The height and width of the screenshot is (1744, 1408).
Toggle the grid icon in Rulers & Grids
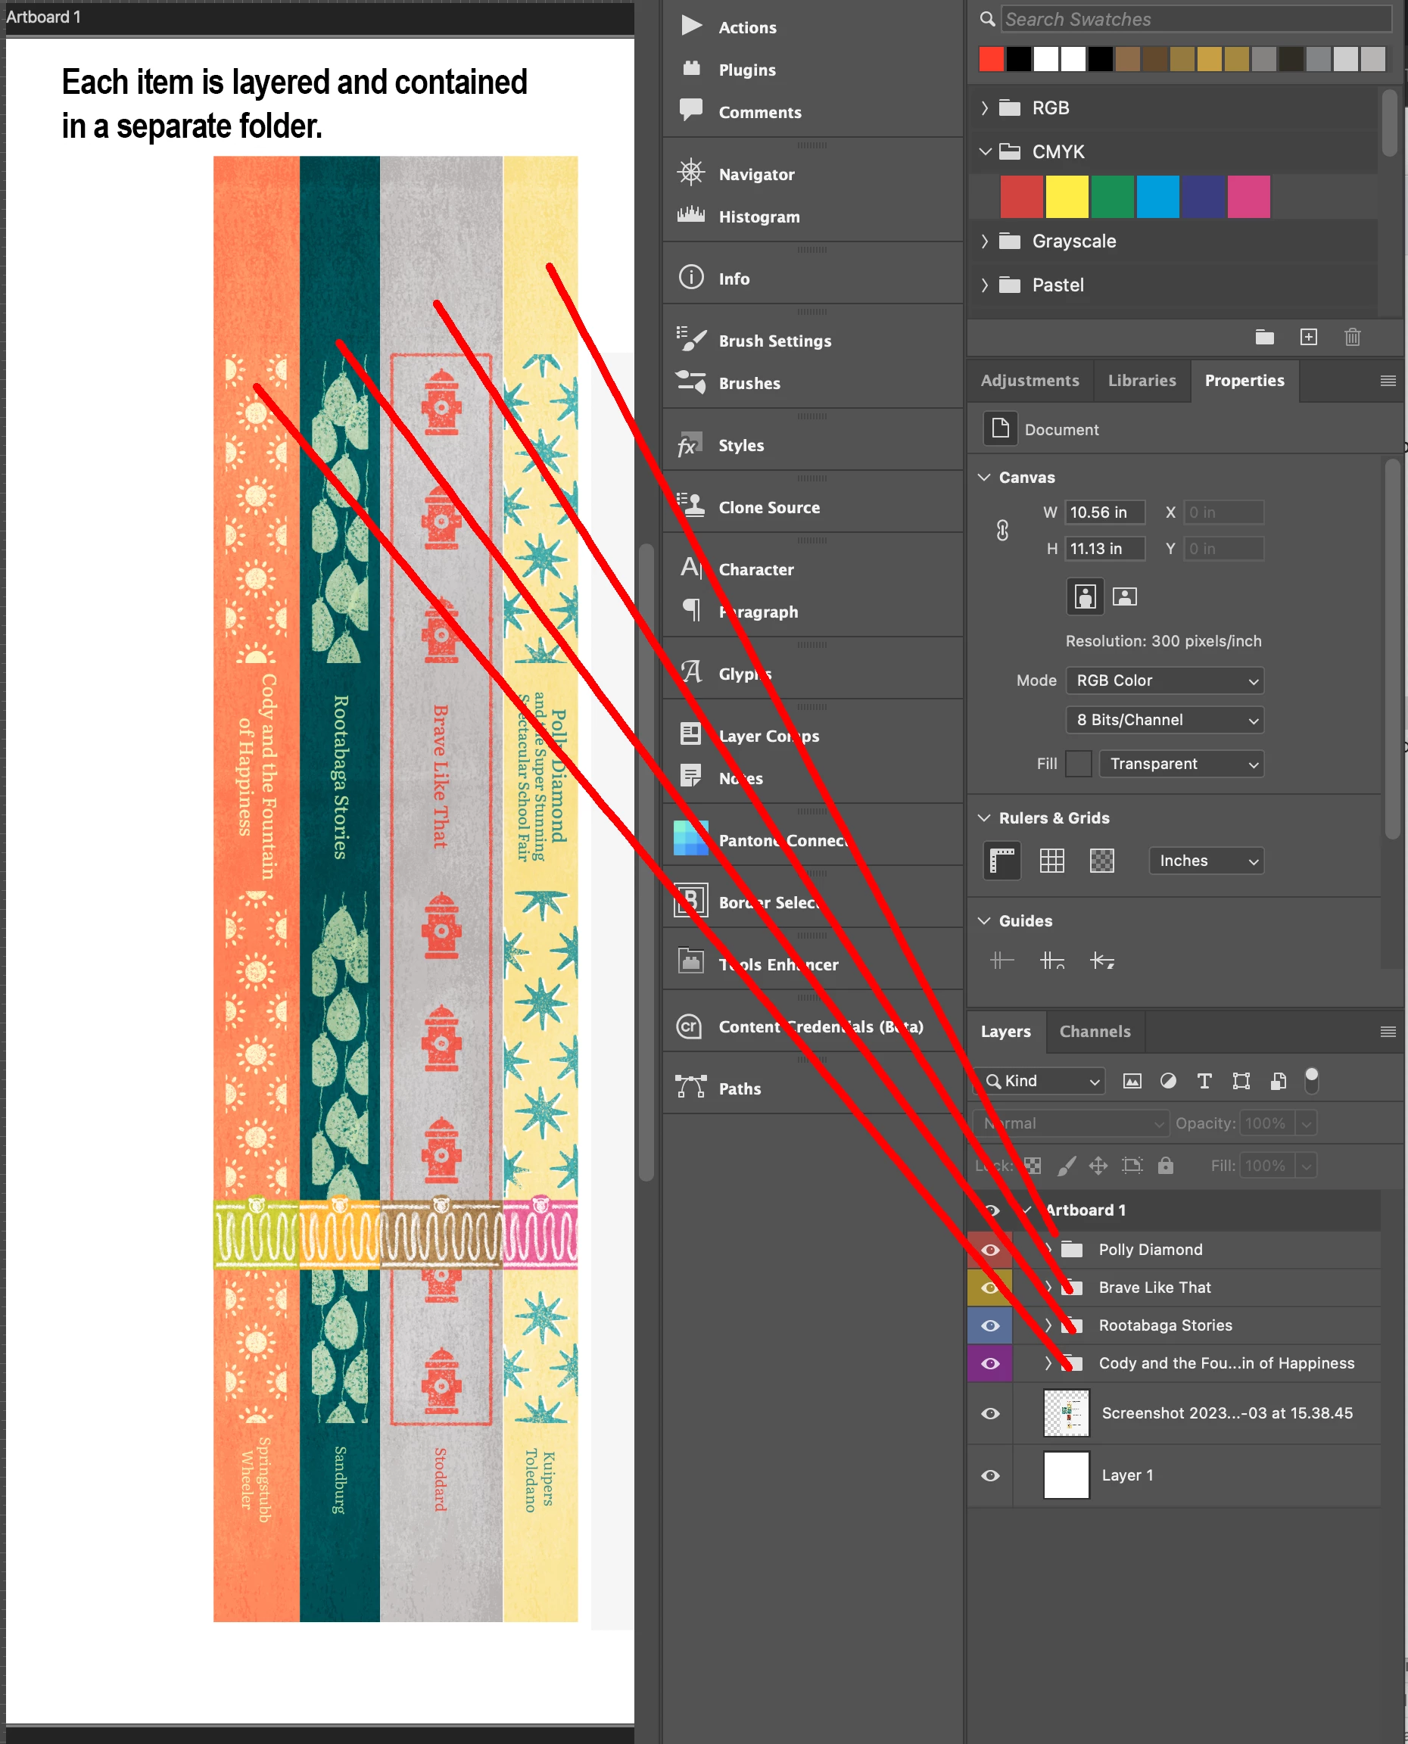point(1052,860)
